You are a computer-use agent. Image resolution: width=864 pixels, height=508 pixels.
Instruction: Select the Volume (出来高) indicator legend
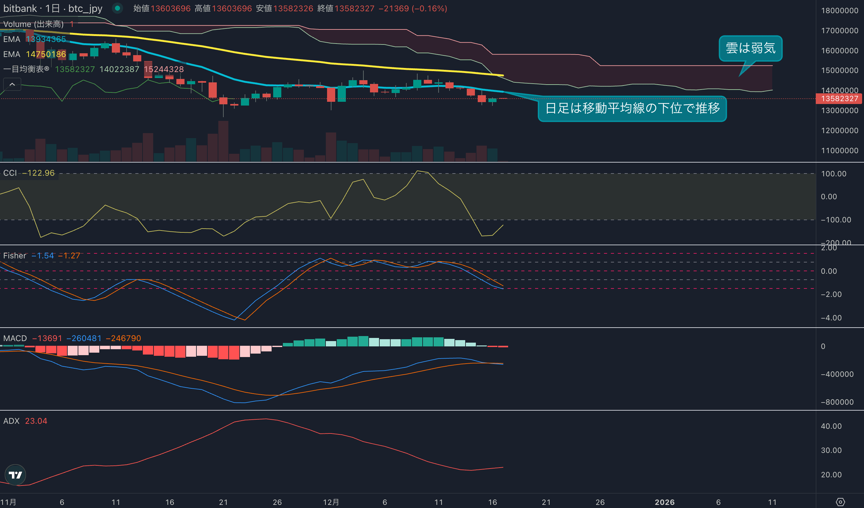33,24
